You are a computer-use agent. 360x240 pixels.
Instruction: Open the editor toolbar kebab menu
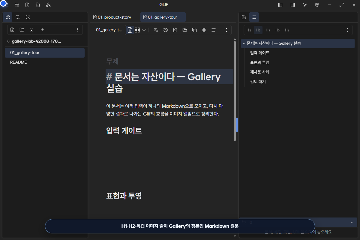click(x=226, y=30)
